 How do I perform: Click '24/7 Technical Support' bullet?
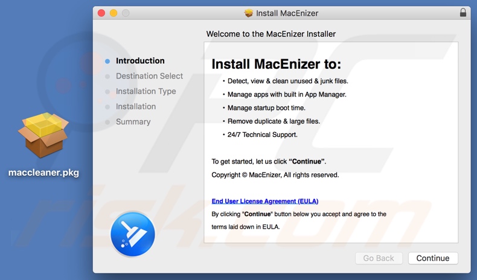coord(263,135)
